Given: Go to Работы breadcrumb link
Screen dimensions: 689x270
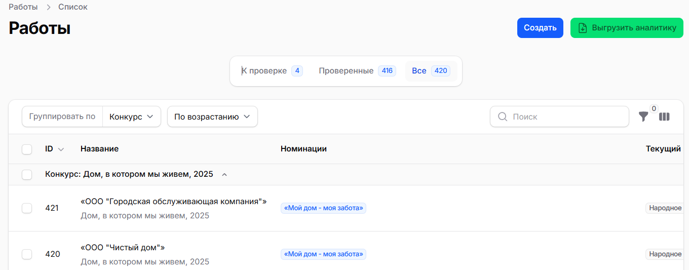Looking at the screenshot, I should click(23, 7).
